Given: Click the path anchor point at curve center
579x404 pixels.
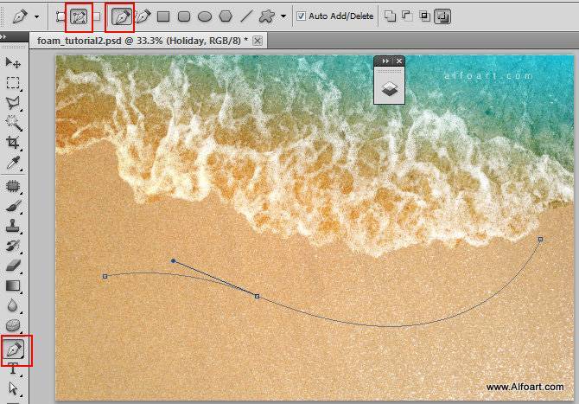Looking at the screenshot, I should point(257,297).
